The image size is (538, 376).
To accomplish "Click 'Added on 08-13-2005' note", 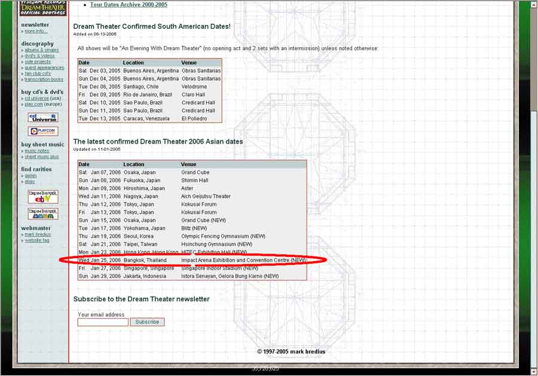I will [94, 34].
